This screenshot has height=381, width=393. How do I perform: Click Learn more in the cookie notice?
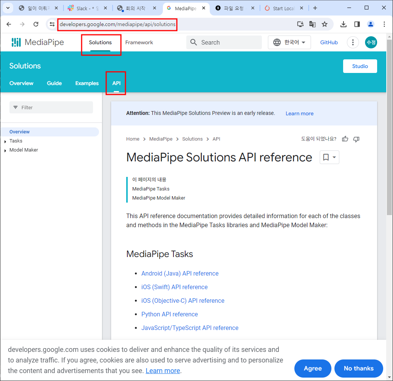pos(163,371)
